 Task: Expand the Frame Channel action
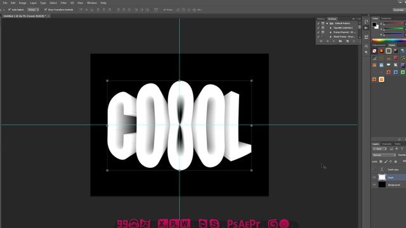coord(331,32)
